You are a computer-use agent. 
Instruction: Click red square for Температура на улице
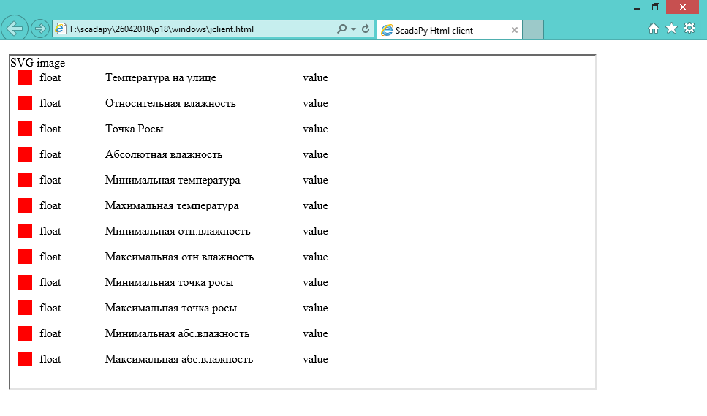[25, 77]
